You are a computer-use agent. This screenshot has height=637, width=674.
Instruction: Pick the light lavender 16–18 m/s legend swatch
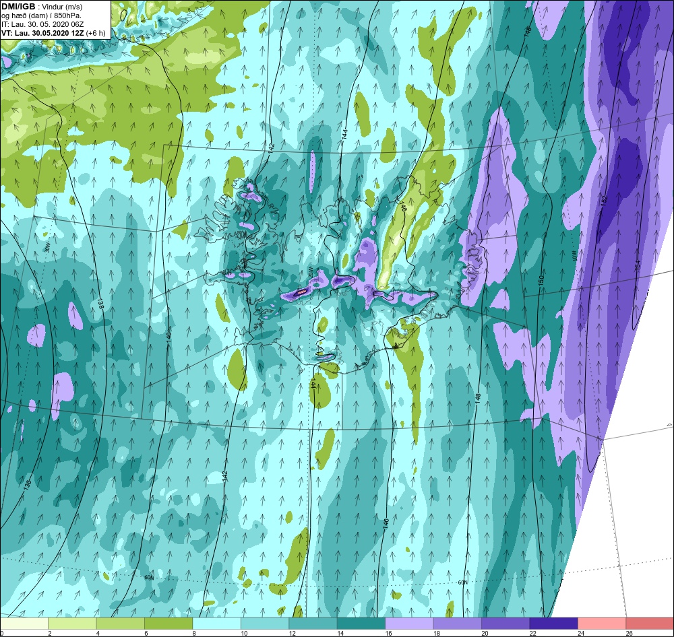409,623
